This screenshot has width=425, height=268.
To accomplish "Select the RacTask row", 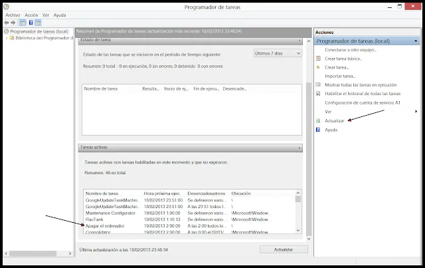I will click(189, 219).
